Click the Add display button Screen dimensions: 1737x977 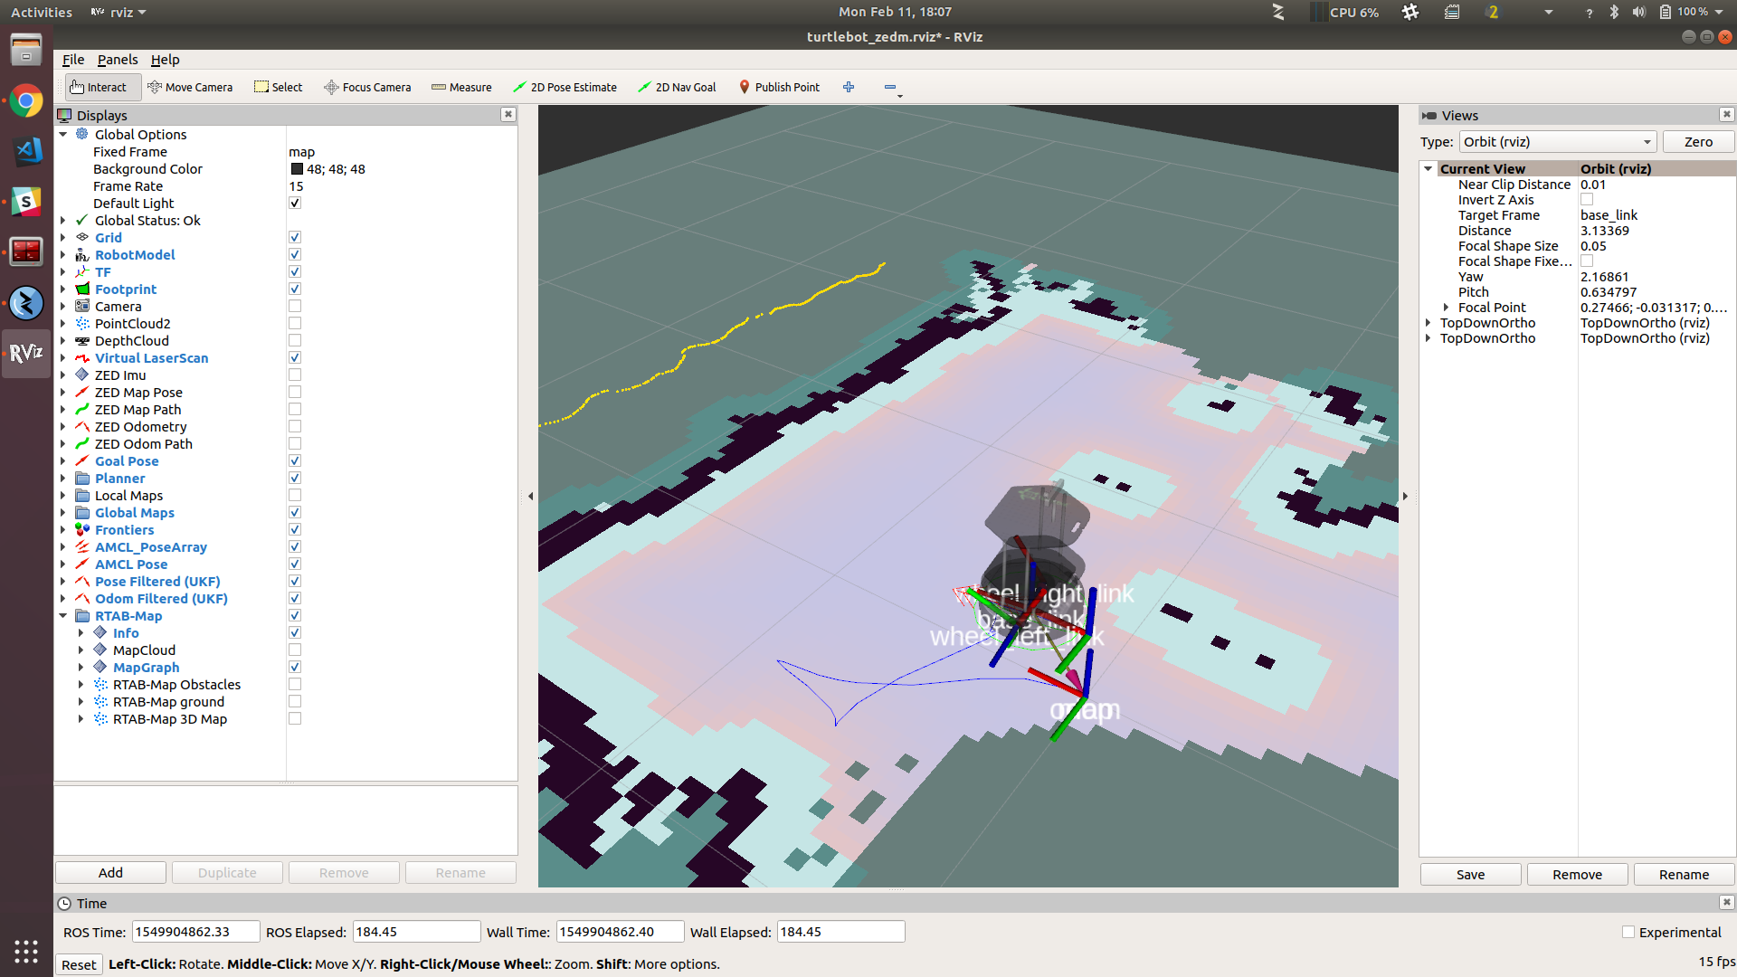click(x=110, y=873)
